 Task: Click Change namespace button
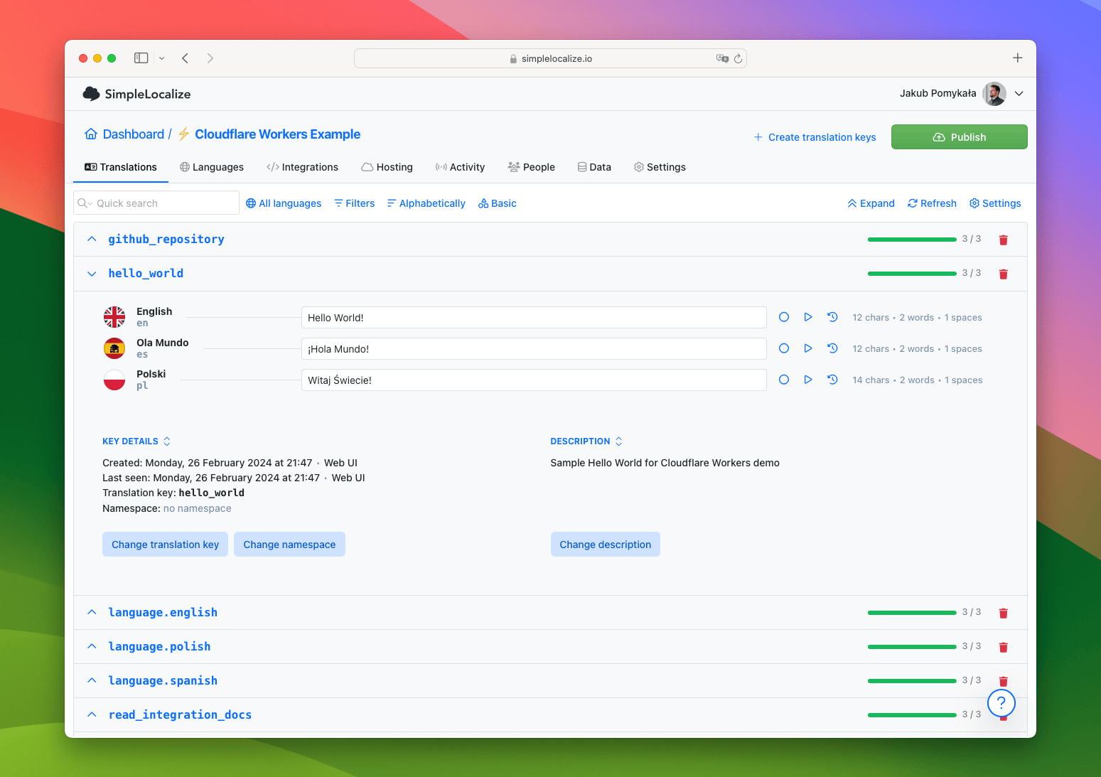(x=289, y=545)
